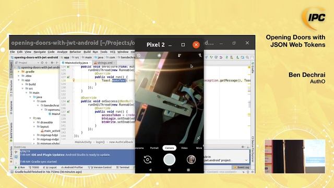Open the Favorites side tab
Screen dimensions: 334x188
click(x=11, y=155)
